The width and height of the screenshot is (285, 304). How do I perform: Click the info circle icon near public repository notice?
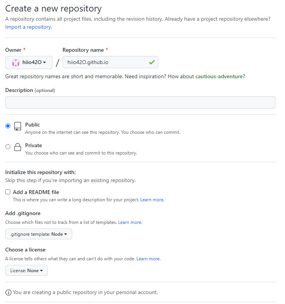tap(8, 292)
